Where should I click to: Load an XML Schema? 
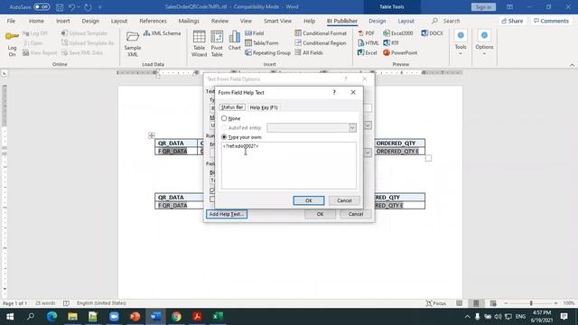point(162,33)
